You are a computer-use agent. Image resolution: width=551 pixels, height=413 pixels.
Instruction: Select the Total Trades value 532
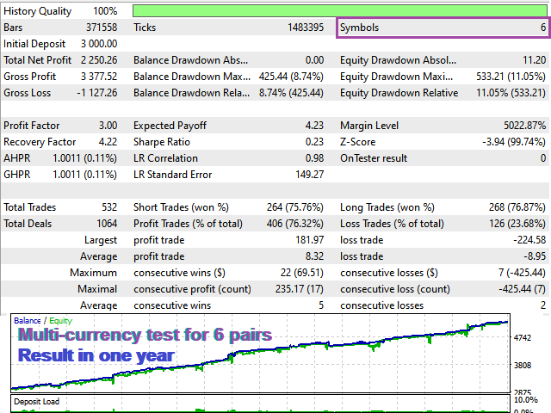pos(108,207)
